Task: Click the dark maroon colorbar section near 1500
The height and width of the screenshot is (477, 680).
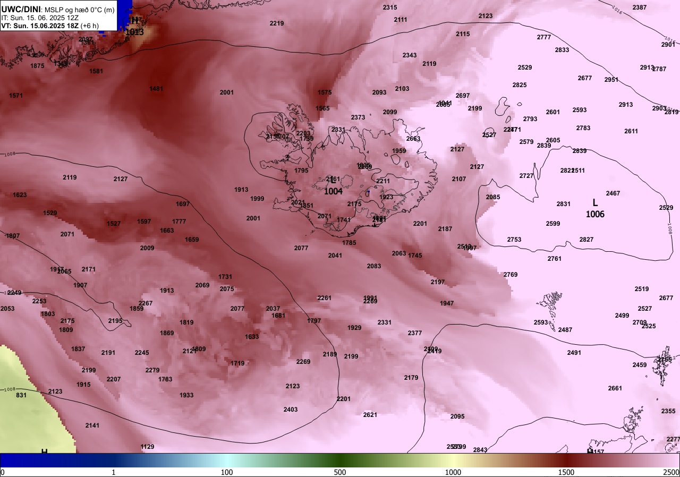Action: point(566,460)
